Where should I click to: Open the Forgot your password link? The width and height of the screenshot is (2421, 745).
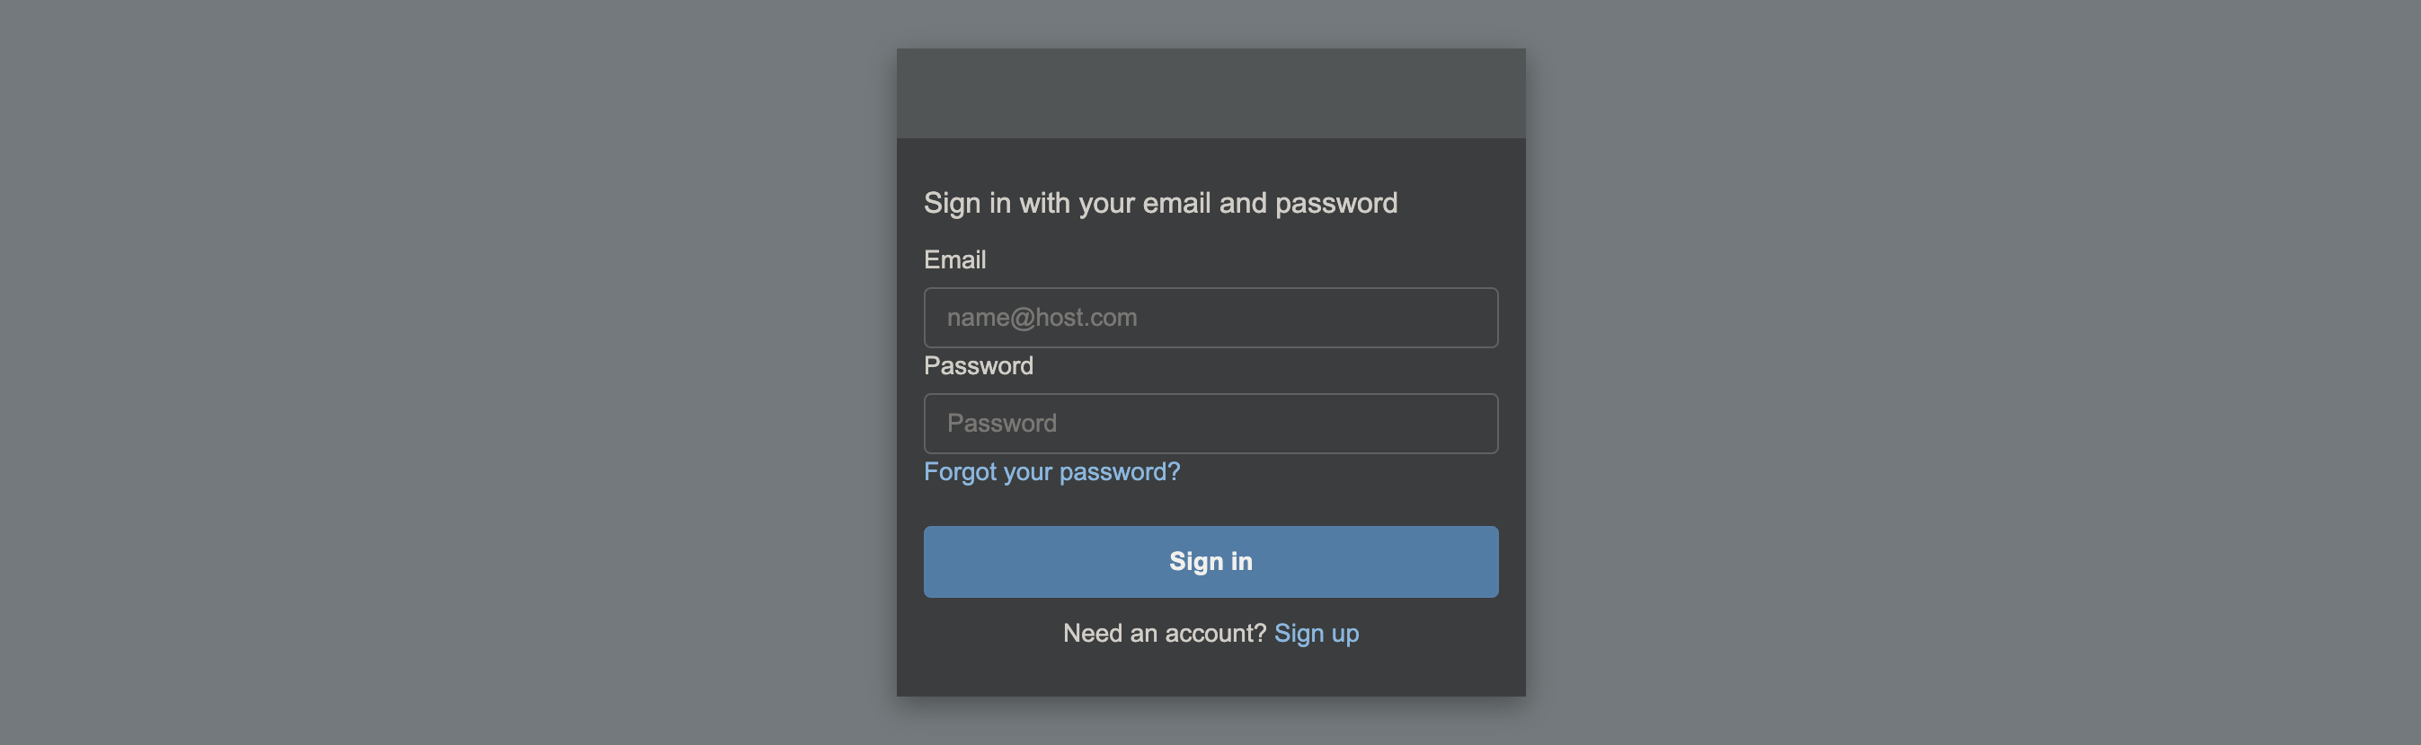pos(1051,472)
